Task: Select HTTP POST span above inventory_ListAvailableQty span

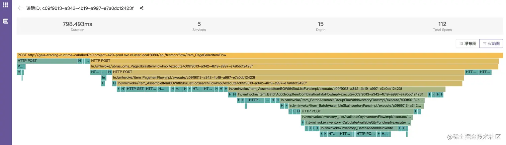Action: point(357,111)
